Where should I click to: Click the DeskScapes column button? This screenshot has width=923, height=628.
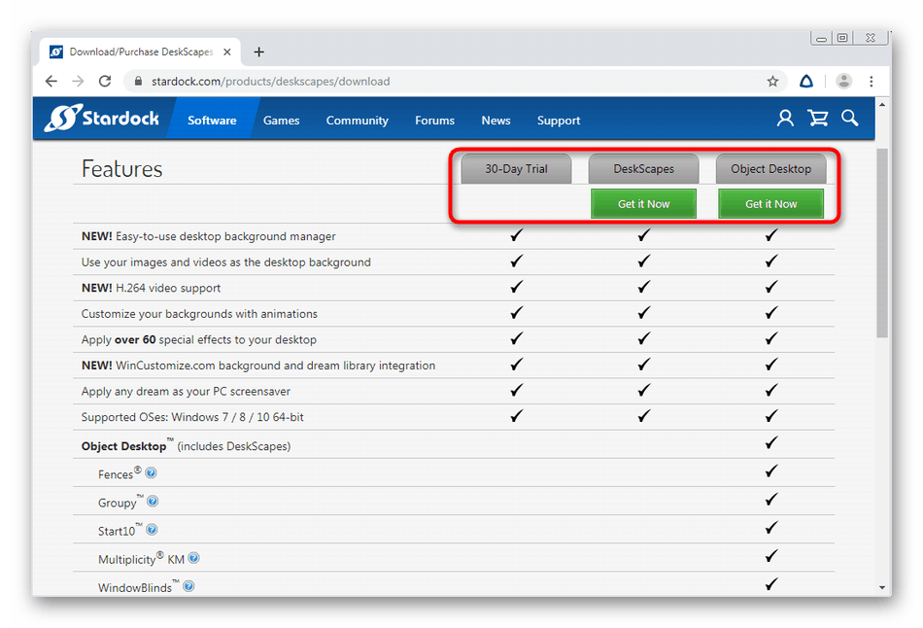[x=643, y=169]
